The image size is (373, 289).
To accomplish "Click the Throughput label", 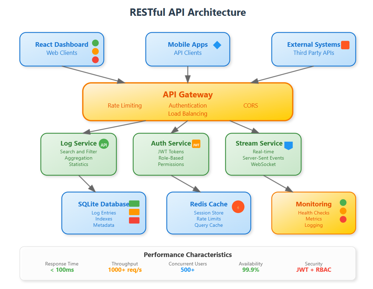I will click(x=125, y=264).
